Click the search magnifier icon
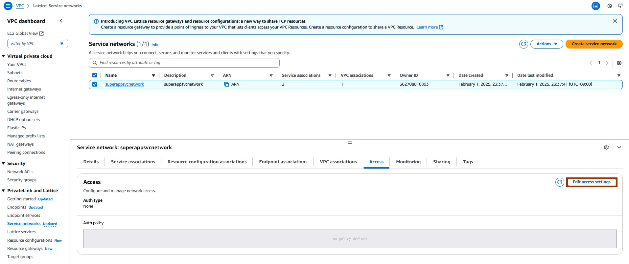 (x=95, y=63)
